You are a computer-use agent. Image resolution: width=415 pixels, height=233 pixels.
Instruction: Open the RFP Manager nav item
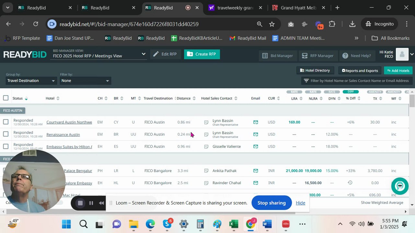point(317,56)
